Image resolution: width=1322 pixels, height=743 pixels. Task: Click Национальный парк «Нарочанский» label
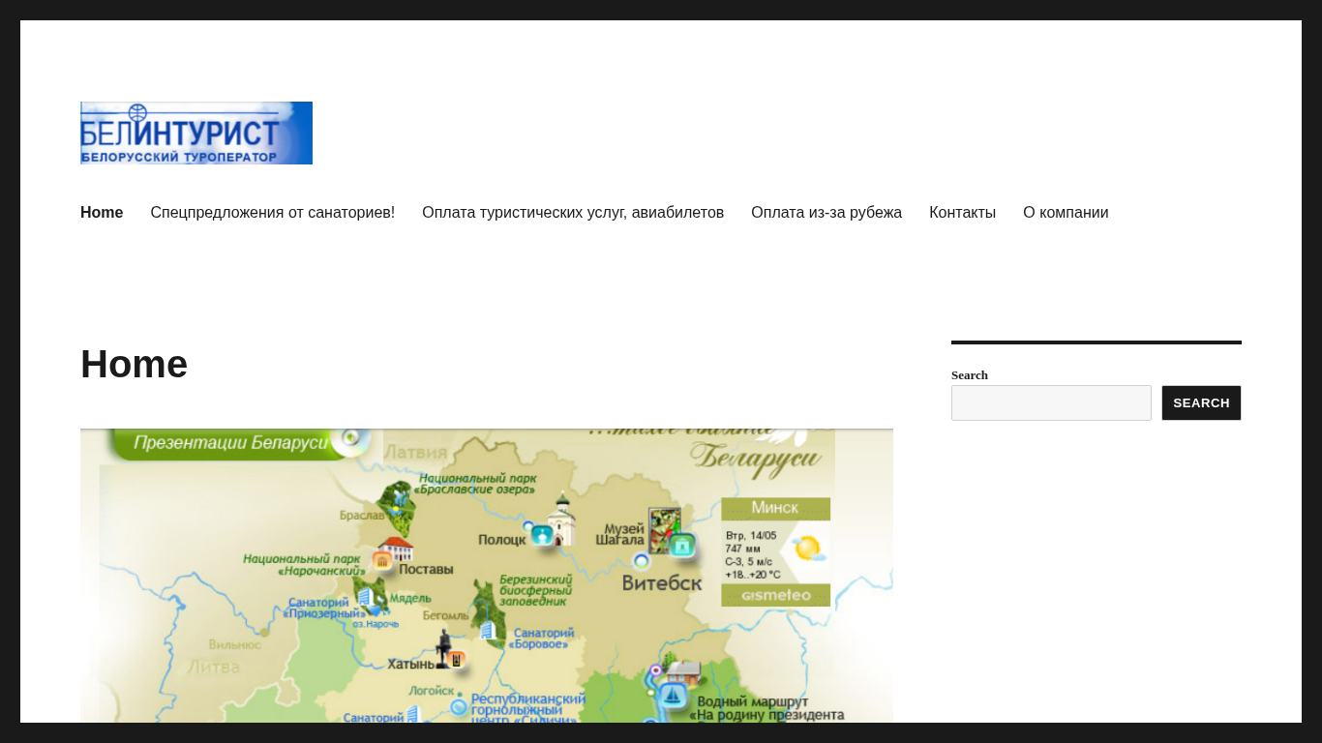pos(304,565)
